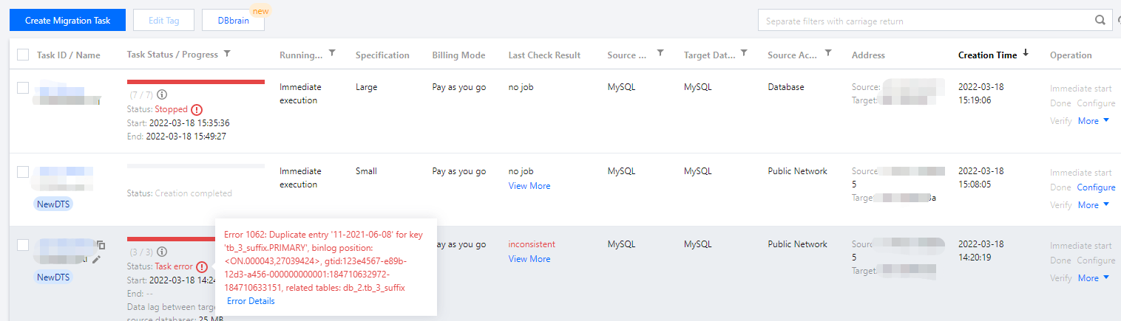
Task: Toggle the select-all checkbox in table header
Action: tap(23, 55)
